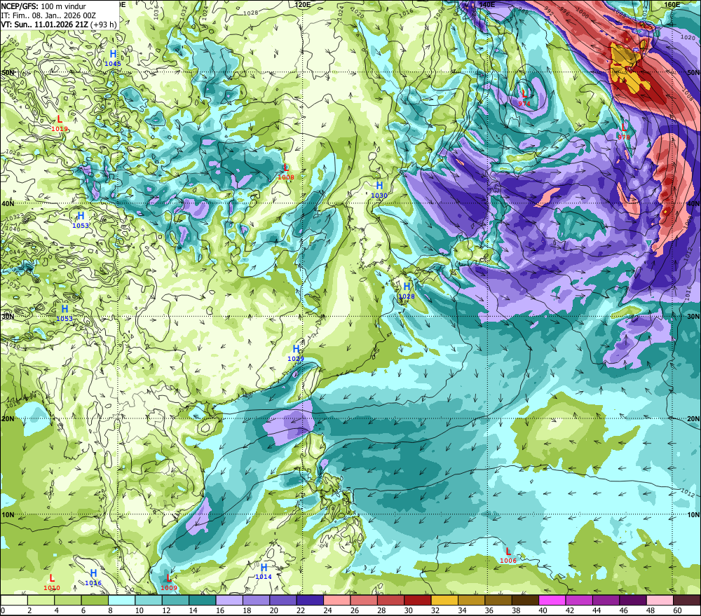Click the H 1014 high pressure marker
This screenshot has height=616, width=701.
(264, 571)
